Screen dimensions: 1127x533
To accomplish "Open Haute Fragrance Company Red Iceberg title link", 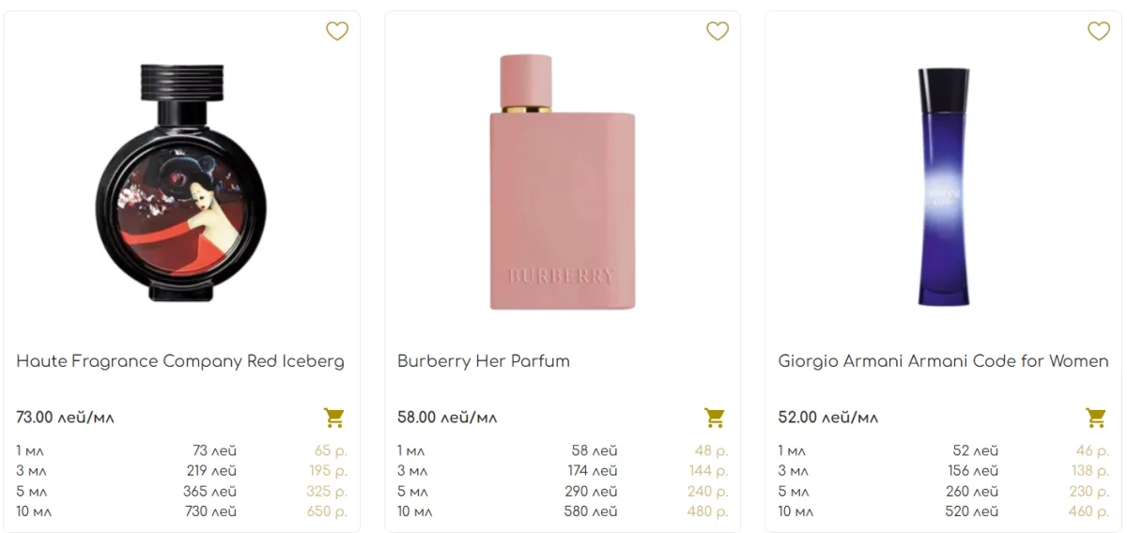I will pyautogui.click(x=180, y=361).
